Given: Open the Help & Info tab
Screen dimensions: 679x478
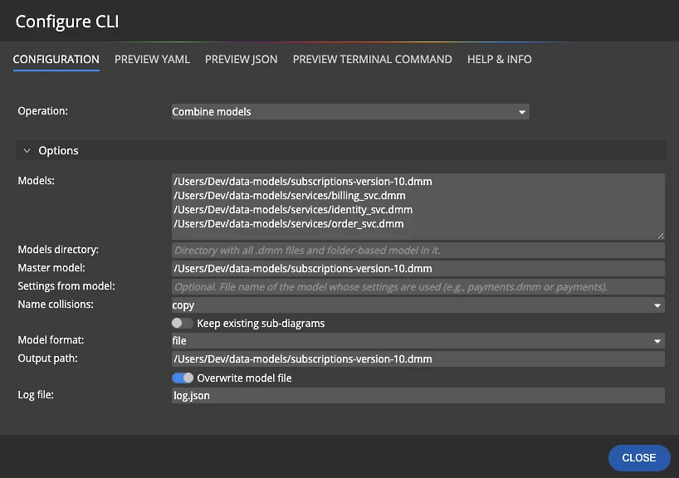Looking at the screenshot, I should click(x=500, y=59).
